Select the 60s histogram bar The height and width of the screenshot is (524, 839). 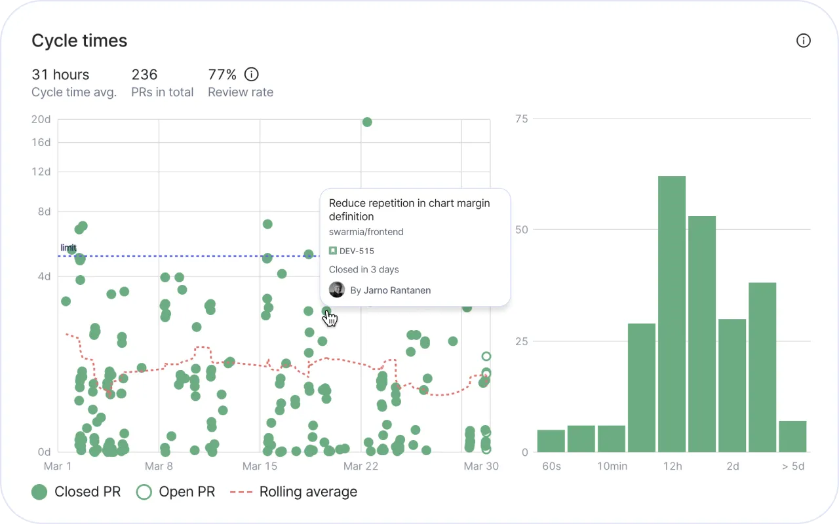tap(551, 441)
